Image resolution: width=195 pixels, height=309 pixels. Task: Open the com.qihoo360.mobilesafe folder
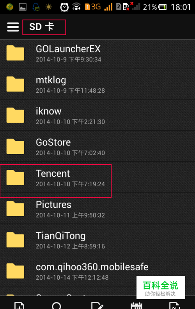(97, 271)
